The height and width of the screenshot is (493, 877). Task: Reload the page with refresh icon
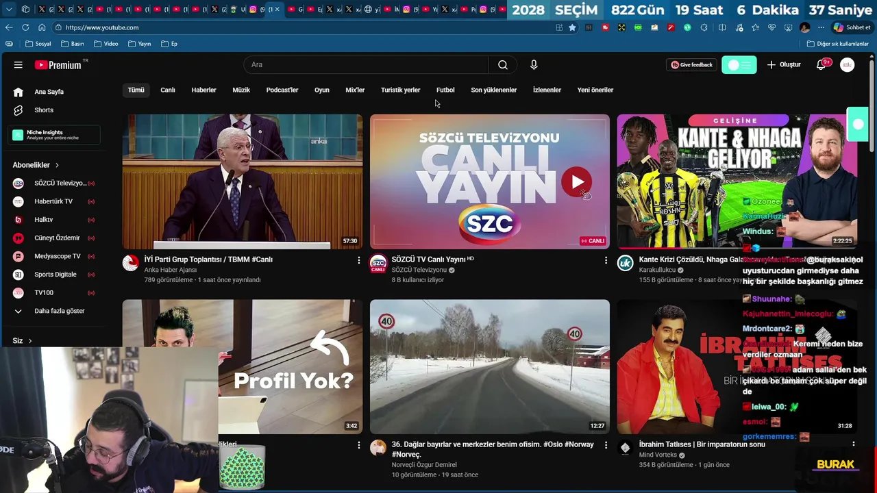click(x=25, y=27)
